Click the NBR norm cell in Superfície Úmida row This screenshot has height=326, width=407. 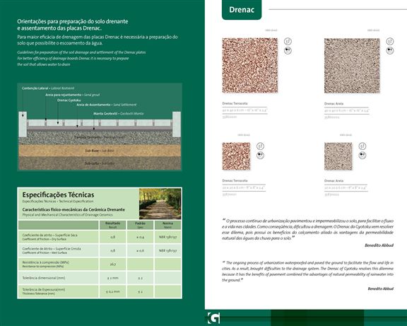[167, 250]
